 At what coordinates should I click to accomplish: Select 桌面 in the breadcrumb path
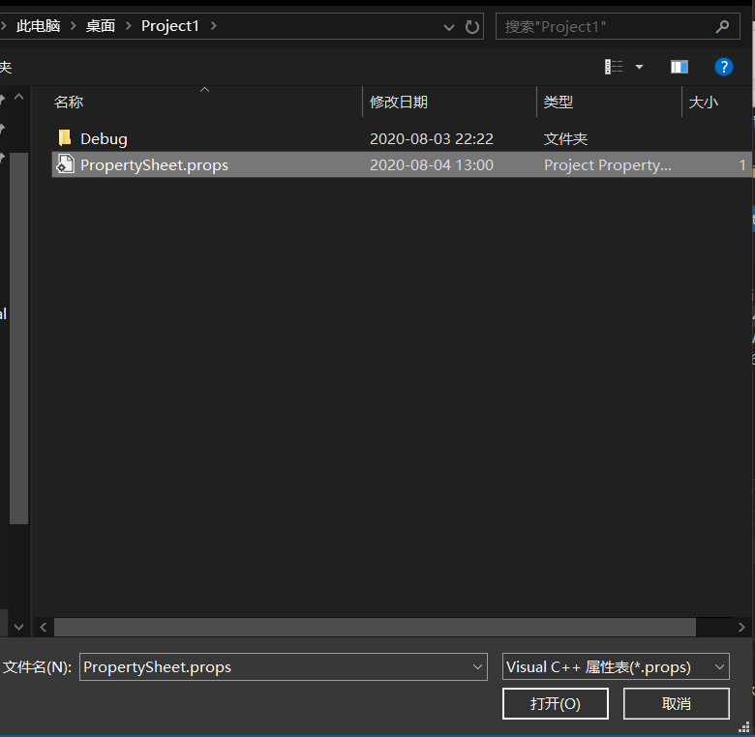click(x=100, y=26)
